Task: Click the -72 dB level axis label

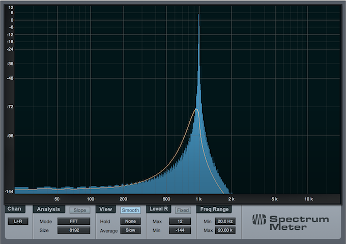Action: click(10, 107)
